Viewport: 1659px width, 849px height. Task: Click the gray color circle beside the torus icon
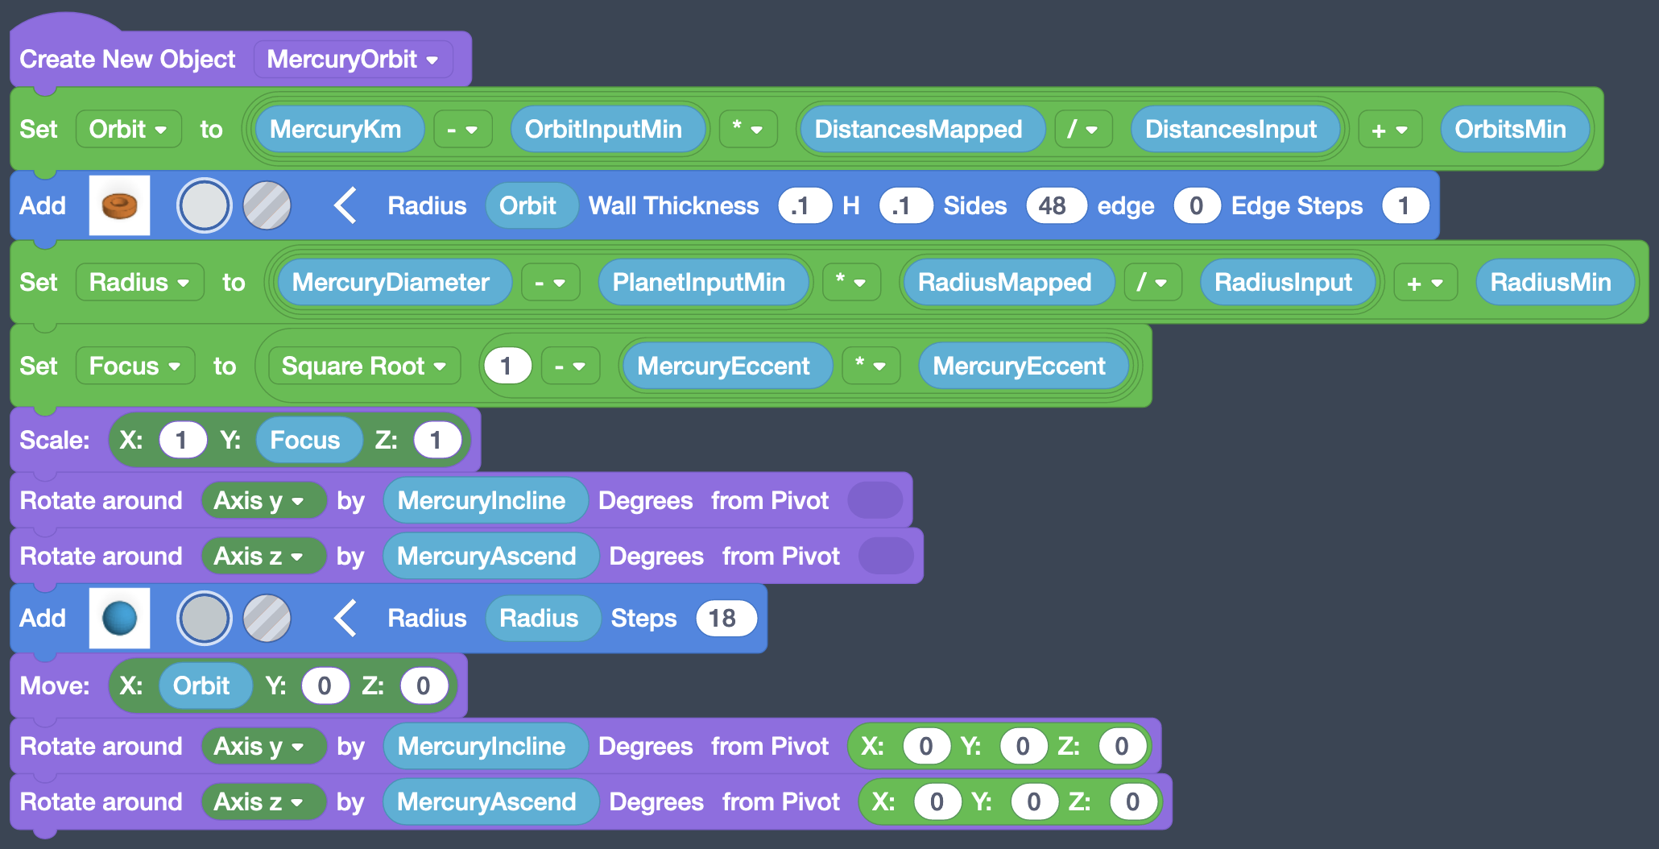pos(205,205)
